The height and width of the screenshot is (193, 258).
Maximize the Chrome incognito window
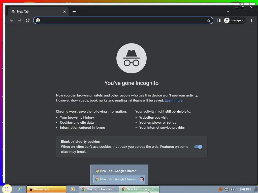tap(243, 7)
